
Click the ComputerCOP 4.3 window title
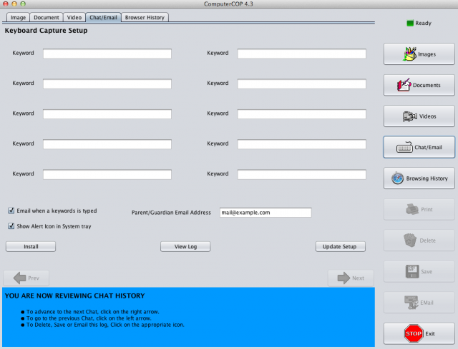[228, 4]
